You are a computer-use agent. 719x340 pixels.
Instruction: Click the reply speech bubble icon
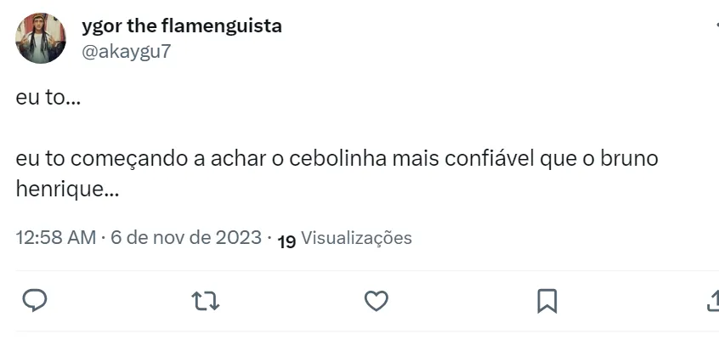34,300
